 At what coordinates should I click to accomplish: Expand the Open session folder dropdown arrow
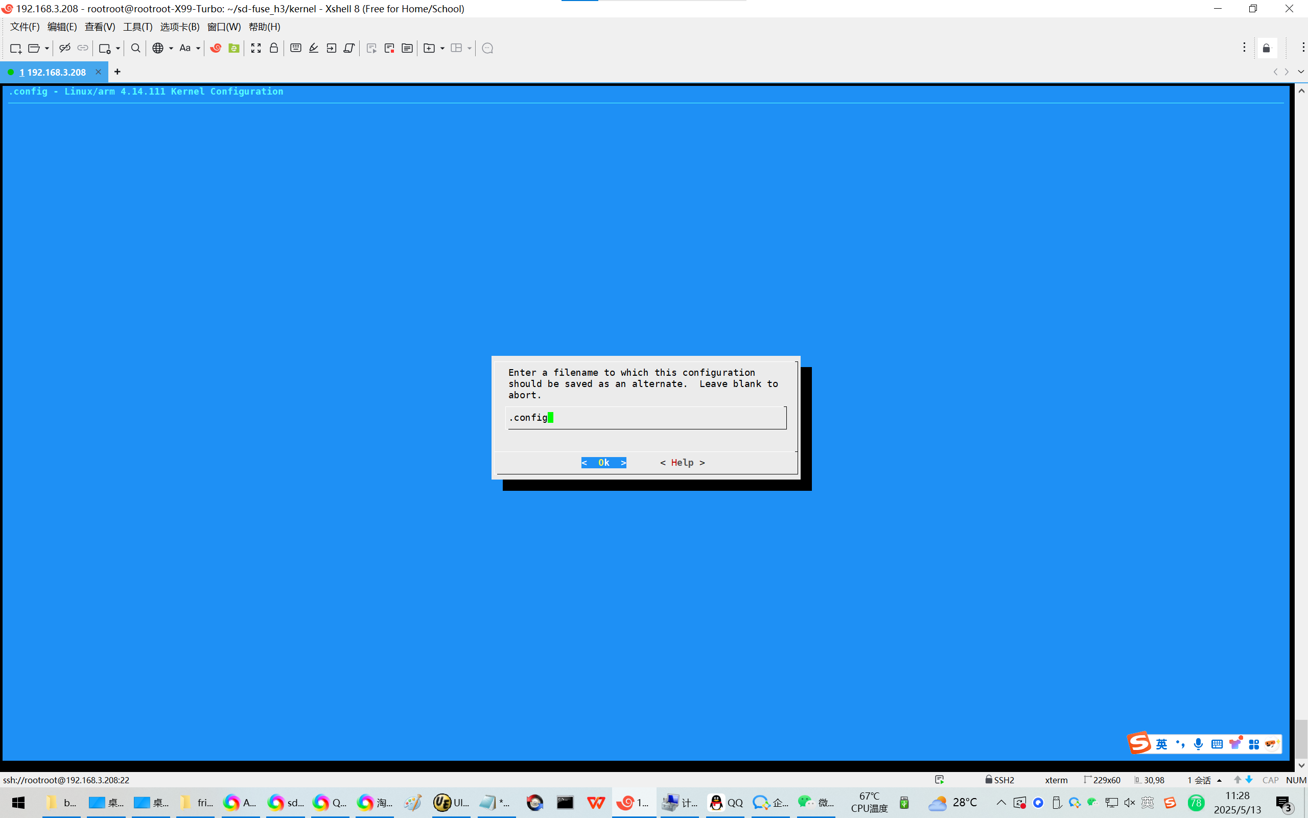(47, 49)
